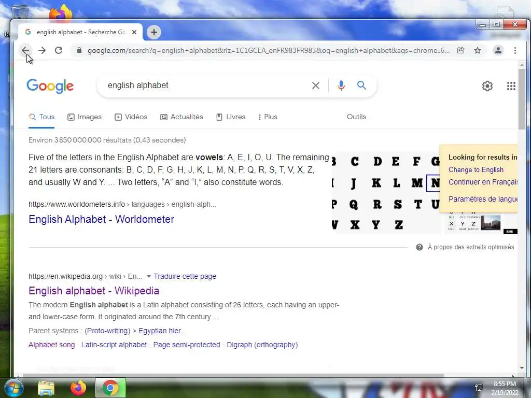Start voice search with microphone
This screenshot has height=398, width=531.
coord(341,86)
